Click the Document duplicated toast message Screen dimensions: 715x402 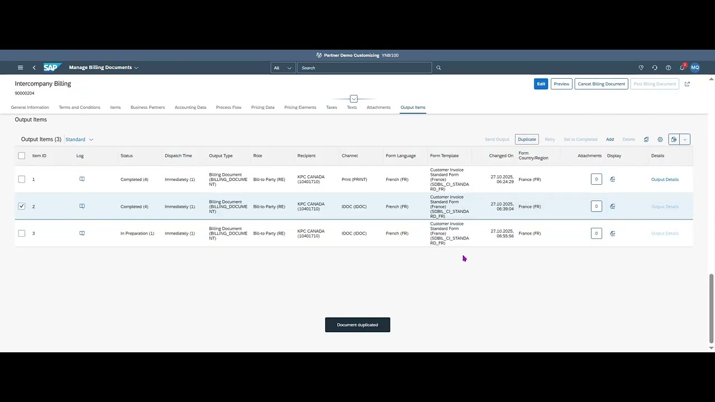(357, 325)
